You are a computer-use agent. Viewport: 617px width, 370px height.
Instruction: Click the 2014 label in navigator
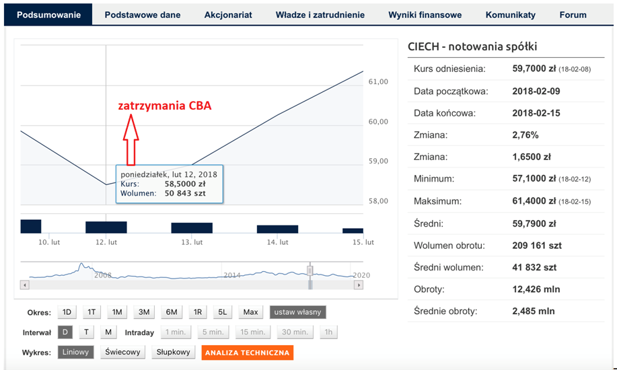(231, 275)
